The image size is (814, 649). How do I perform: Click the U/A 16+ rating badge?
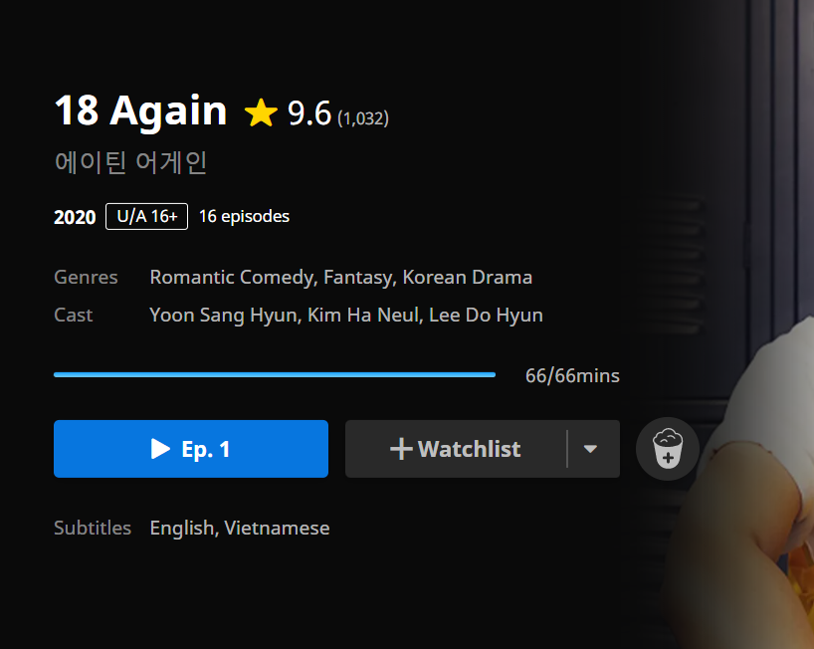click(147, 217)
